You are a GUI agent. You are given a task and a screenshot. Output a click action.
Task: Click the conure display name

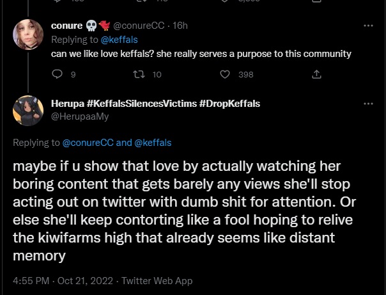(65, 26)
